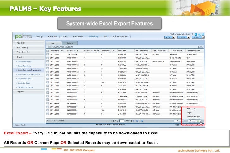Click the SOAllocation transaction type cell

coord(191,54)
